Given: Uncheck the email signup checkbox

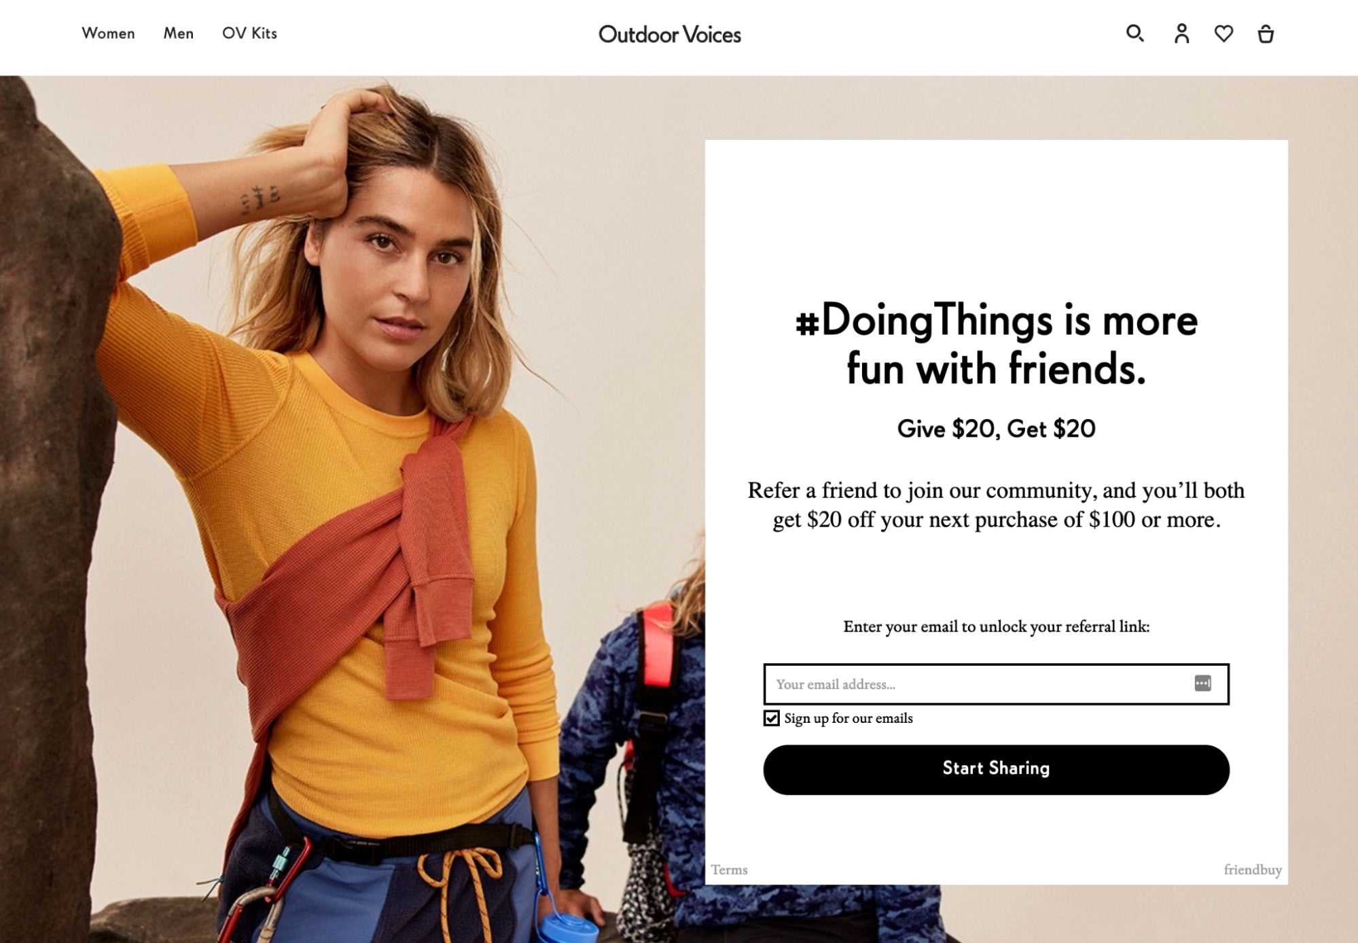Looking at the screenshot, I should click(771, 718).
